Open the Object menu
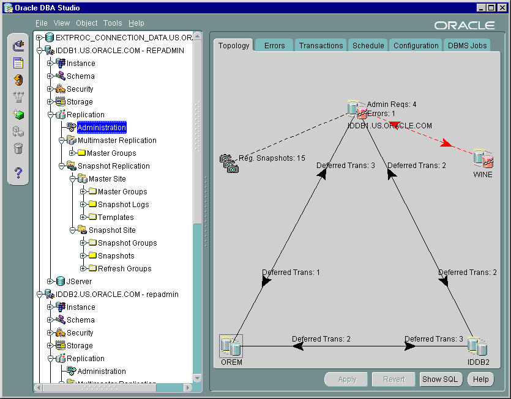The height and width of the screenshot is (399, 511). (x=87, y=23)
